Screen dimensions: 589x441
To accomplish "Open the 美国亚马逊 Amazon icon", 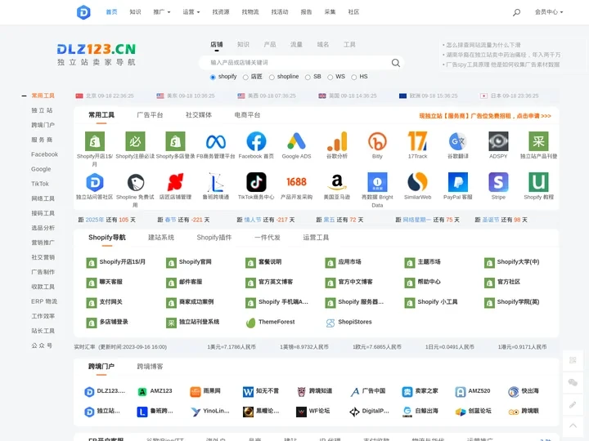I will [337, 182].
